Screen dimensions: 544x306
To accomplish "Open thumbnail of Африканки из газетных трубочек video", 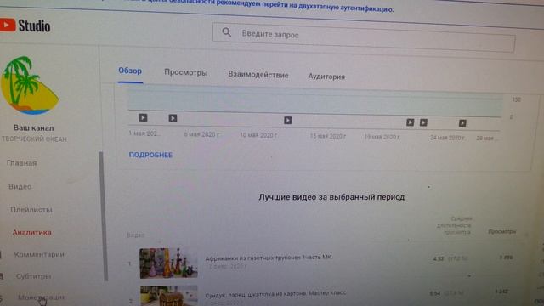I will pyautogui.click(x=168, y=263).
